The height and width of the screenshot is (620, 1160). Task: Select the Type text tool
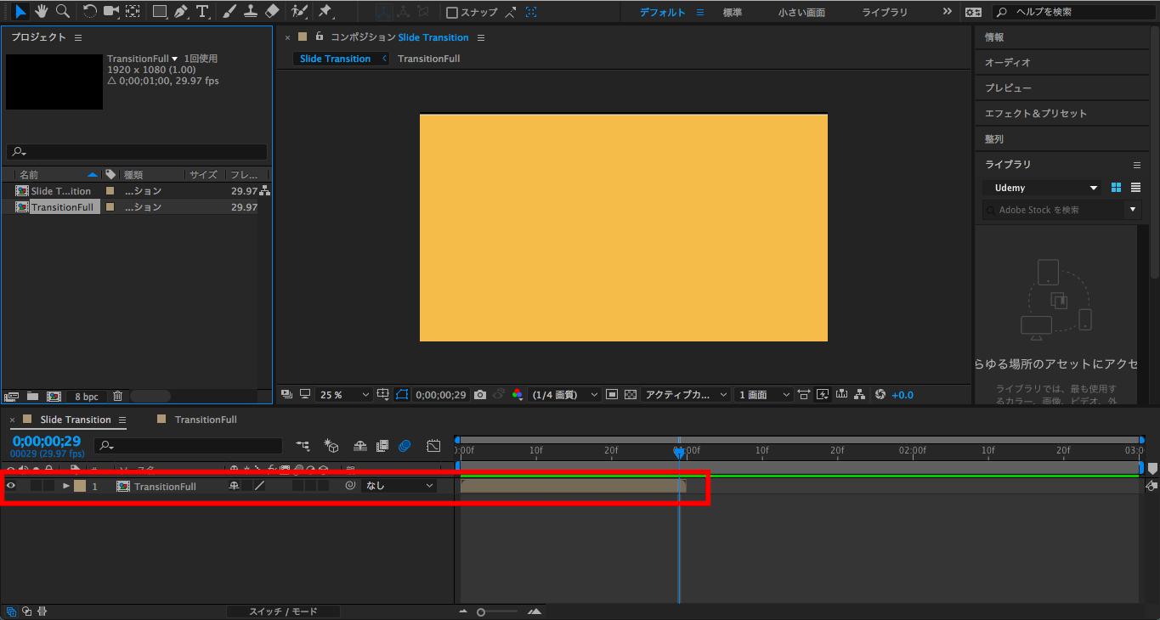click(202, 11)
